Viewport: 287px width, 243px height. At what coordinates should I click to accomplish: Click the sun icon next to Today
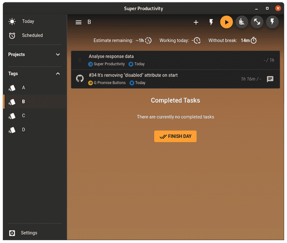pos(12,21)
